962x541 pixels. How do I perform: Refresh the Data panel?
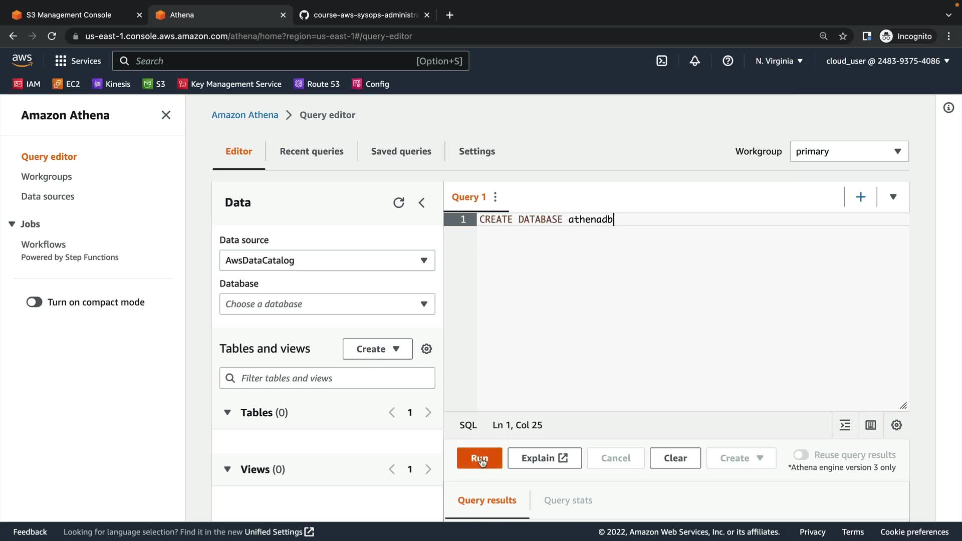click(398, 202)
